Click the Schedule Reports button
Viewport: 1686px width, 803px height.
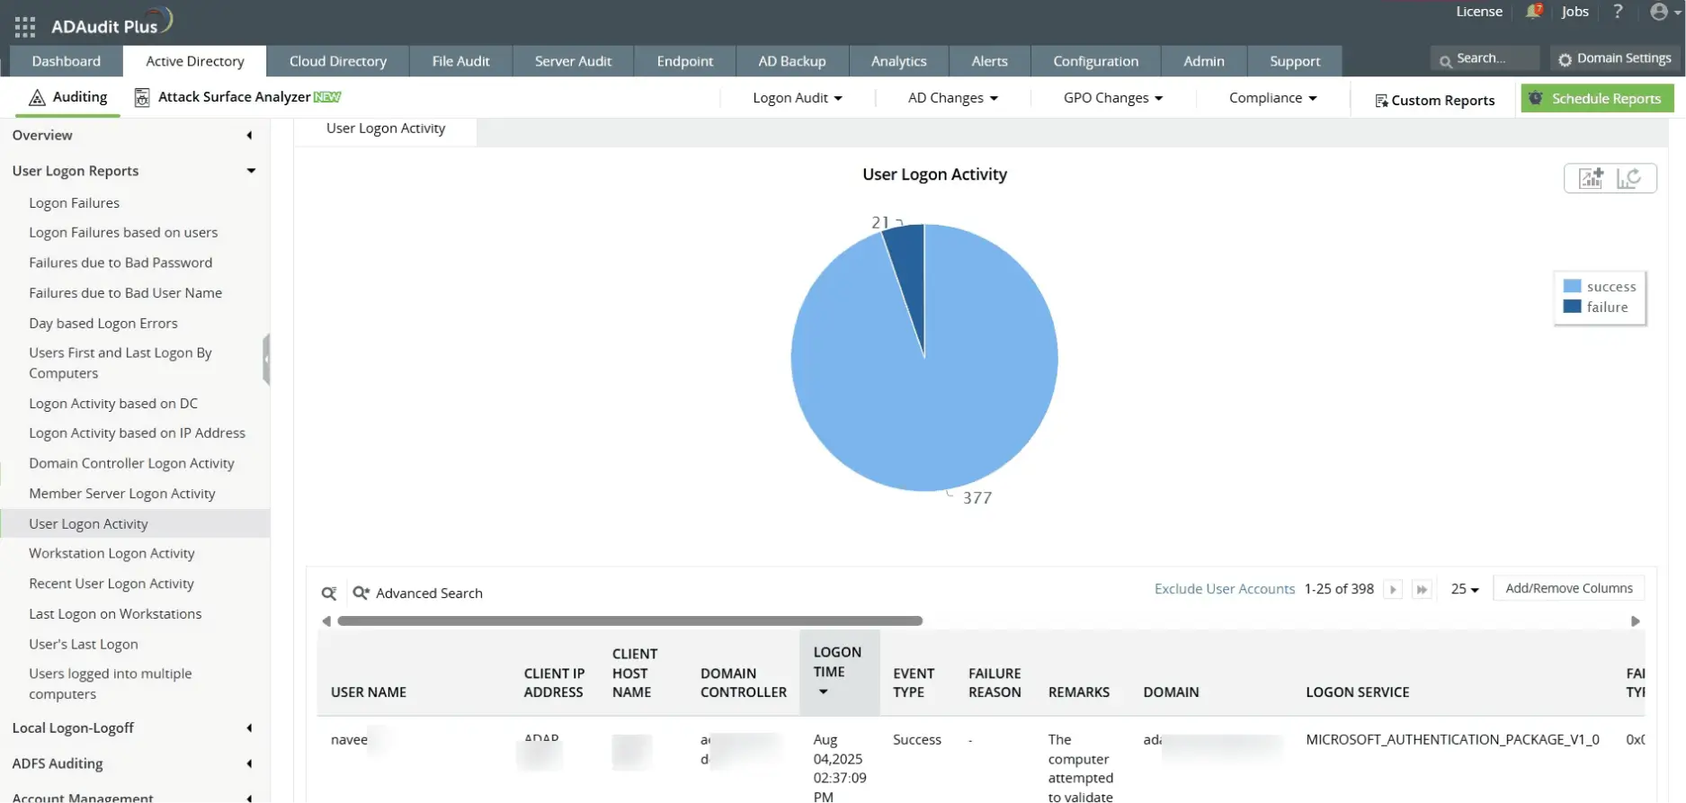click(1597, 99)
